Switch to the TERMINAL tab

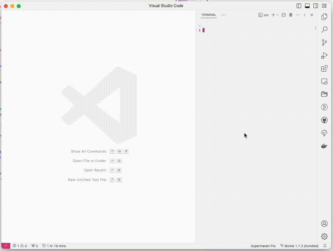click(x=209, y=15)
